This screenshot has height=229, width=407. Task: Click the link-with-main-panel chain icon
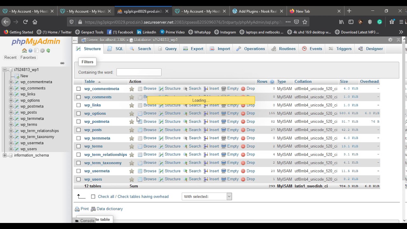[62, 63]
